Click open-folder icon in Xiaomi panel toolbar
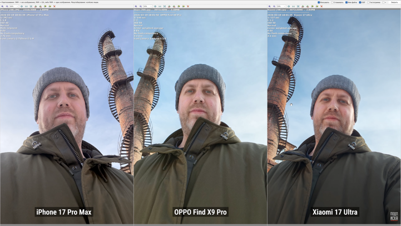Viewport: 401px width, 226px height. coord(317,6)
